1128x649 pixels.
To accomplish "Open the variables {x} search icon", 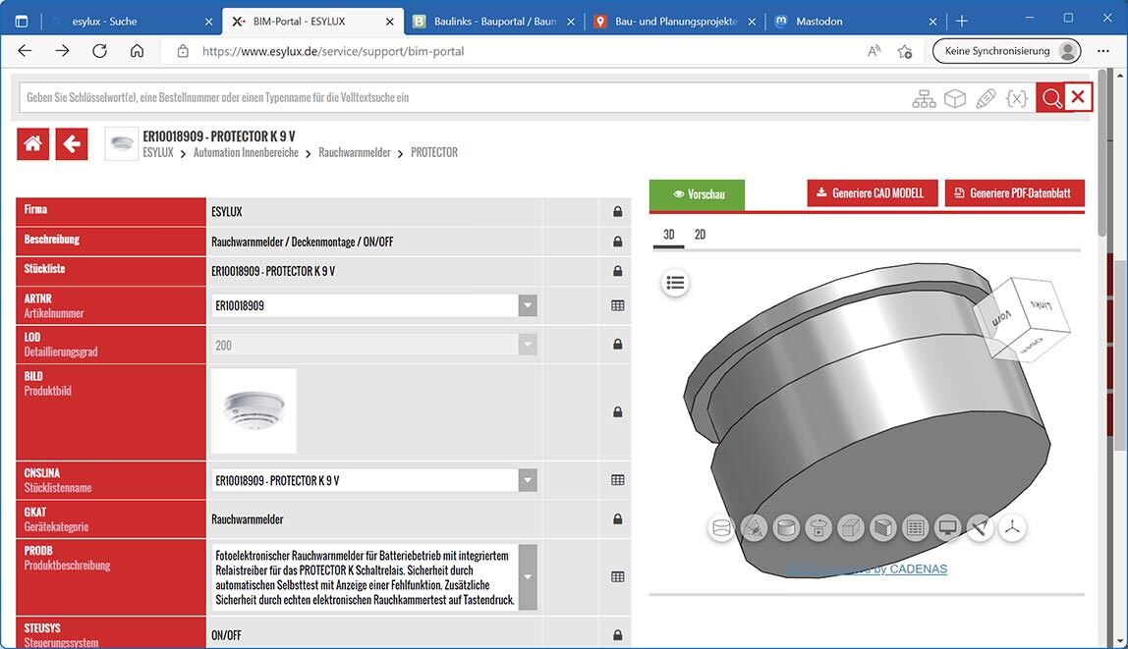I will (1017, 98).
